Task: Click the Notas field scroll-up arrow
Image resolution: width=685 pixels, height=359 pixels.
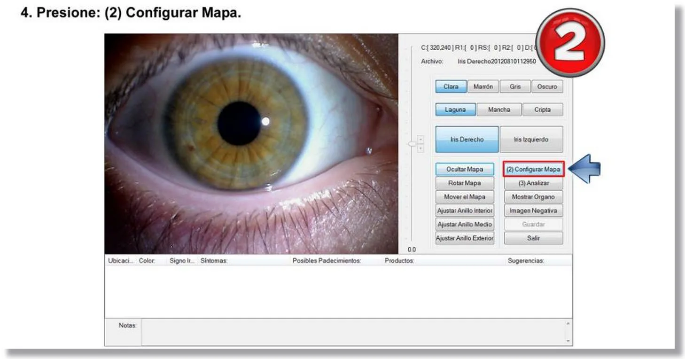Action: (568, 324)
